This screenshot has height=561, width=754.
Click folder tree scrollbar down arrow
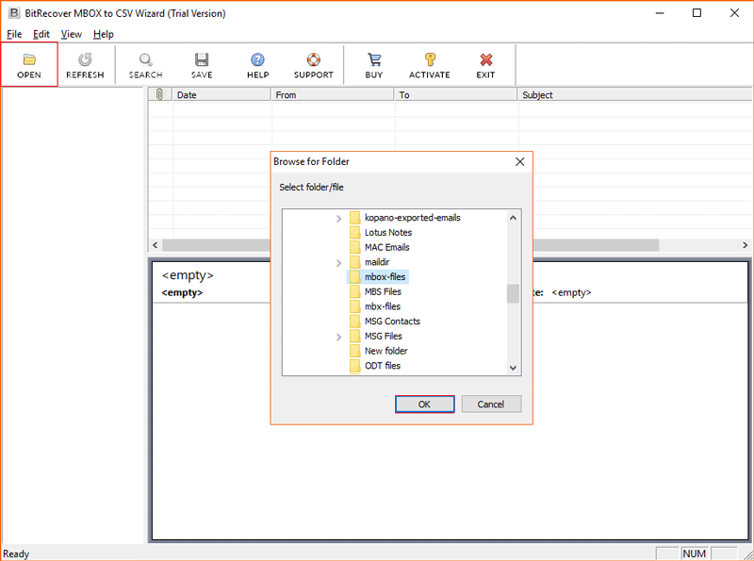(x=513, y=368)
